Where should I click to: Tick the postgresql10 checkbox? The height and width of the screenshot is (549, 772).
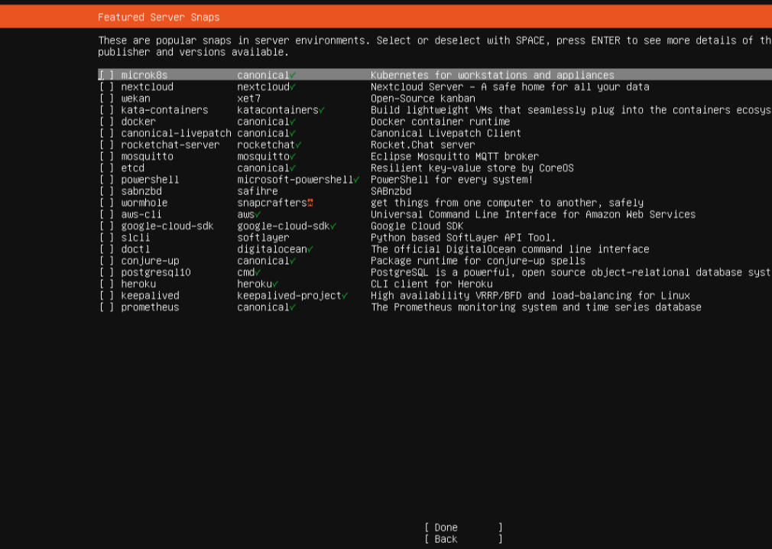[106, 272]
